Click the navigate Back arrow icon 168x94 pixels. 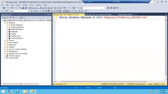click(4, 8)
